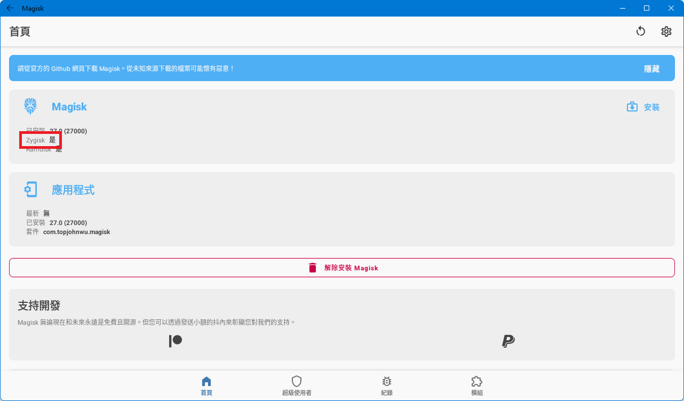This screenshot has width=684, height=401.
Task: Click the 應用程式 phone gear icon
Action: [30, 190]
